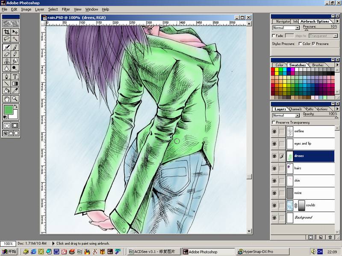The height and width of the screenshot is (256, 342).
Task: Open the Layer menu
Action: point(39,9)
